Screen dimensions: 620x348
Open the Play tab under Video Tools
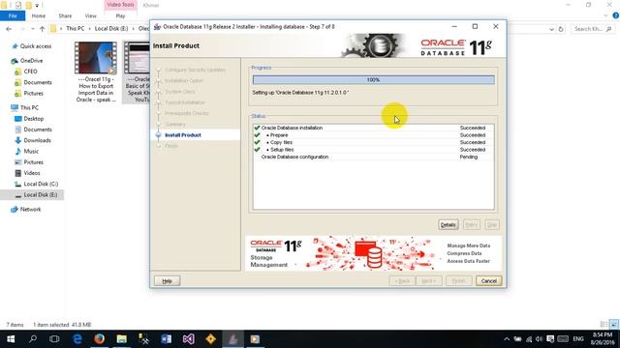[120, 15]
